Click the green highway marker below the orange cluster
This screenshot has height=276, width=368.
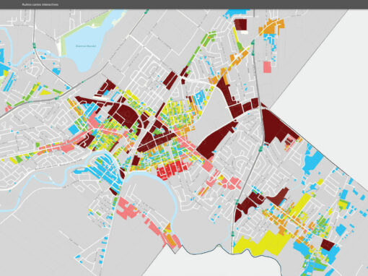[x=253, y=43]
